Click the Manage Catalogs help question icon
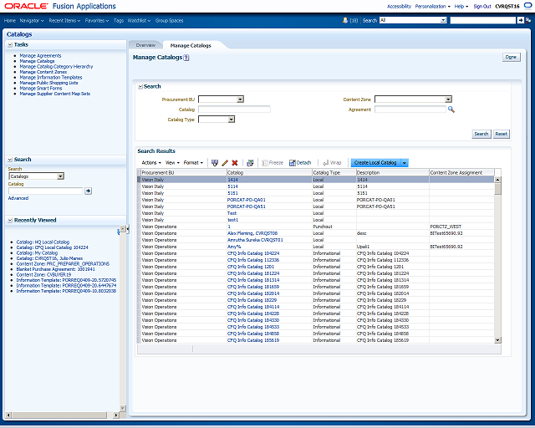 pos(186,58)
